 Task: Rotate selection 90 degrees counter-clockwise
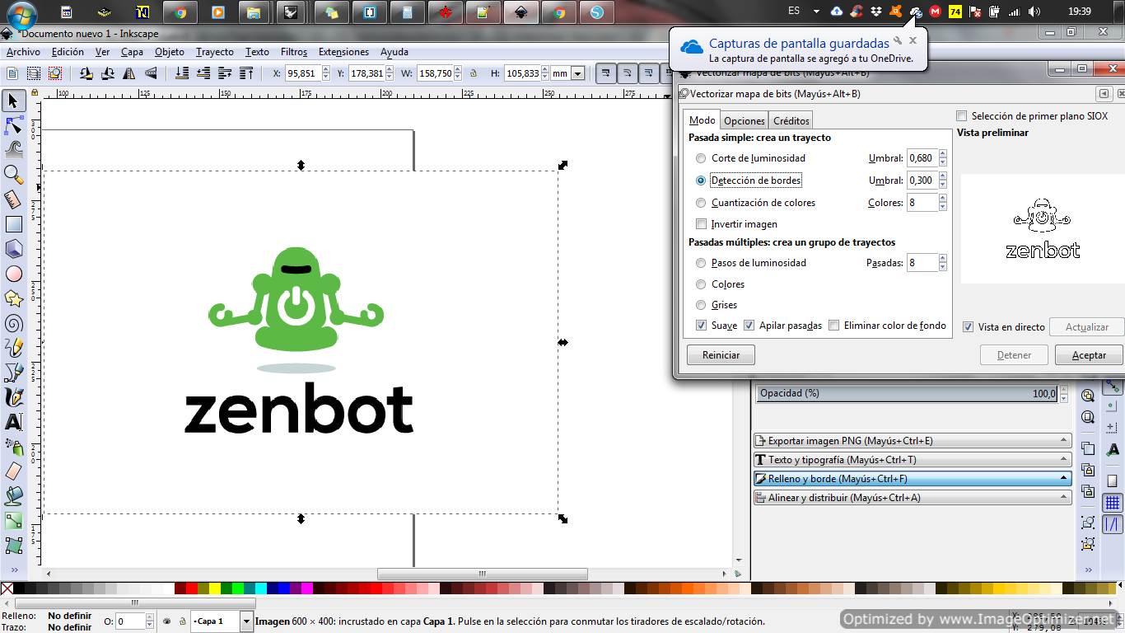86,73
